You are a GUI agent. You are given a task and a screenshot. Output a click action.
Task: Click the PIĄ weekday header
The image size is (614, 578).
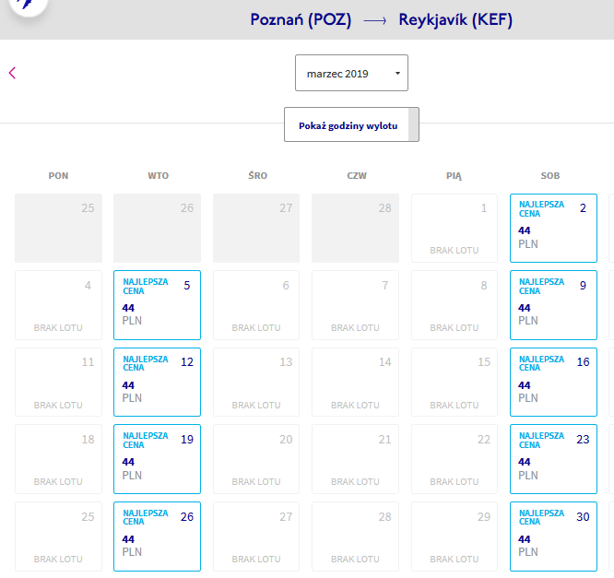click(454, 176)
